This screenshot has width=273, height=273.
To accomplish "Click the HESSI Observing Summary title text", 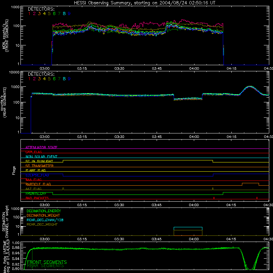I will [144, 3].
